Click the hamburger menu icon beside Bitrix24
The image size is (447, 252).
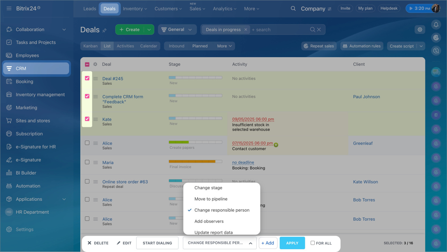click(9, 8)
